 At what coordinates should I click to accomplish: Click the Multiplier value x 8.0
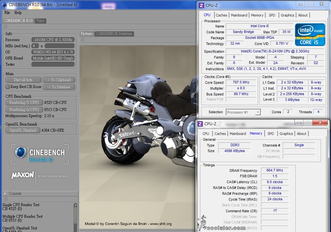(241, 88)
